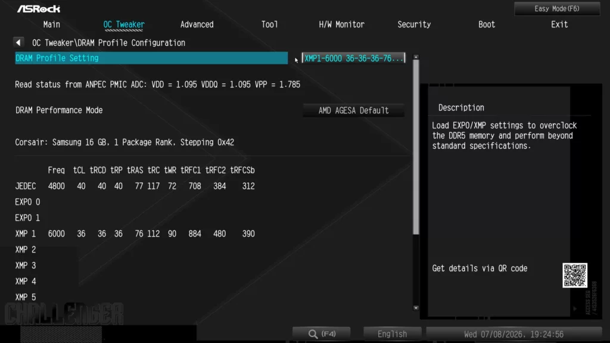Click the Get details via QR code text
The image size is (610, 343).
480,269
